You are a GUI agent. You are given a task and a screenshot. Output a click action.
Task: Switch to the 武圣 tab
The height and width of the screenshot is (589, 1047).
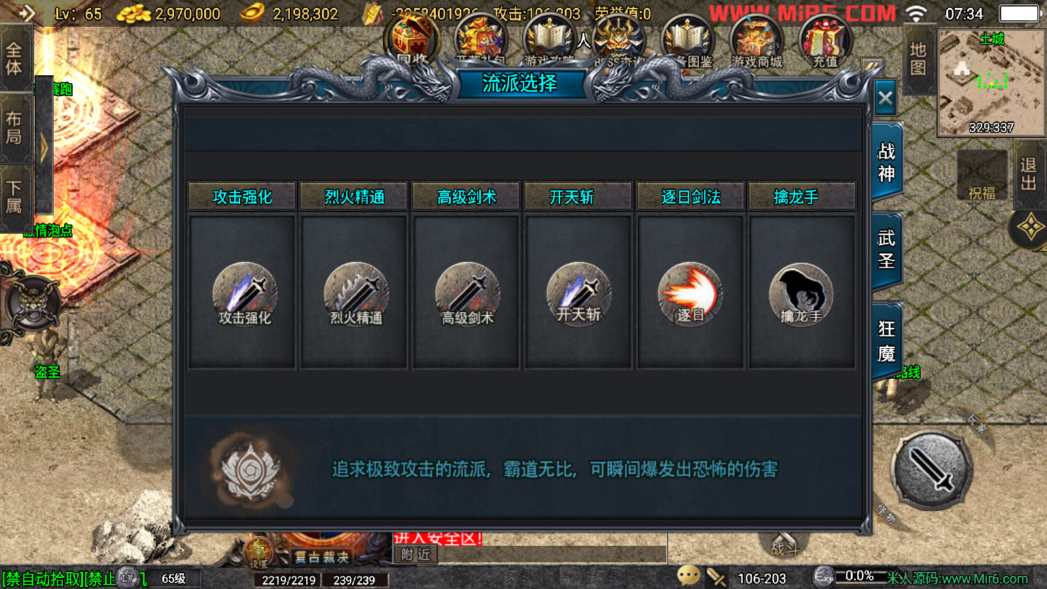coord(887,249)
